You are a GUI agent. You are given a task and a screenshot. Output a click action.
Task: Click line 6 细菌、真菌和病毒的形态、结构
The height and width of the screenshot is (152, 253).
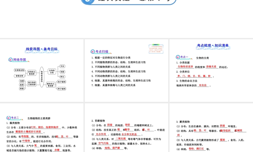[121, 81]
